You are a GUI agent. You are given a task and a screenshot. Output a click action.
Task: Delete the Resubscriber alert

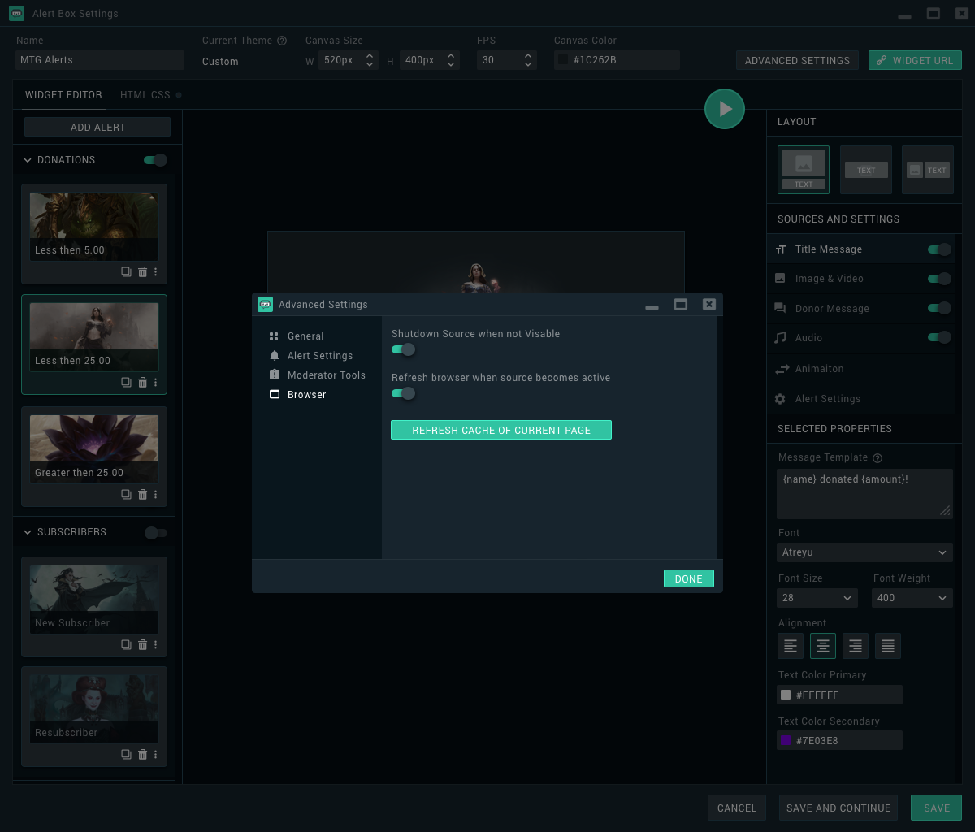point(142,754)
